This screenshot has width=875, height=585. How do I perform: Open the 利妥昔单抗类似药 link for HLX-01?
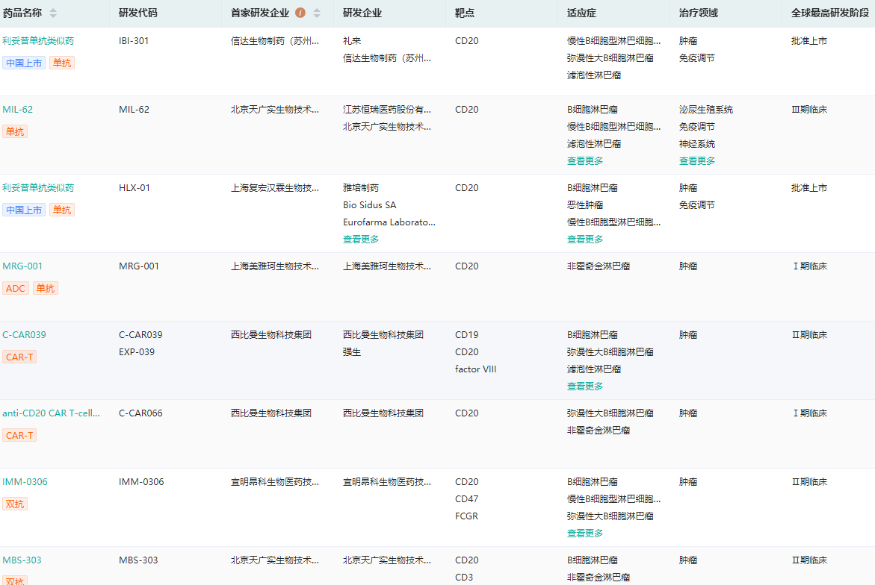pos(38,188)
